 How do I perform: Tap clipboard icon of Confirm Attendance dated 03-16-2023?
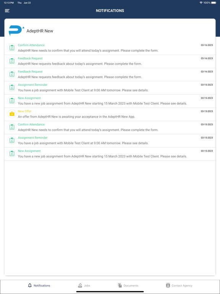tap(12, 47)
